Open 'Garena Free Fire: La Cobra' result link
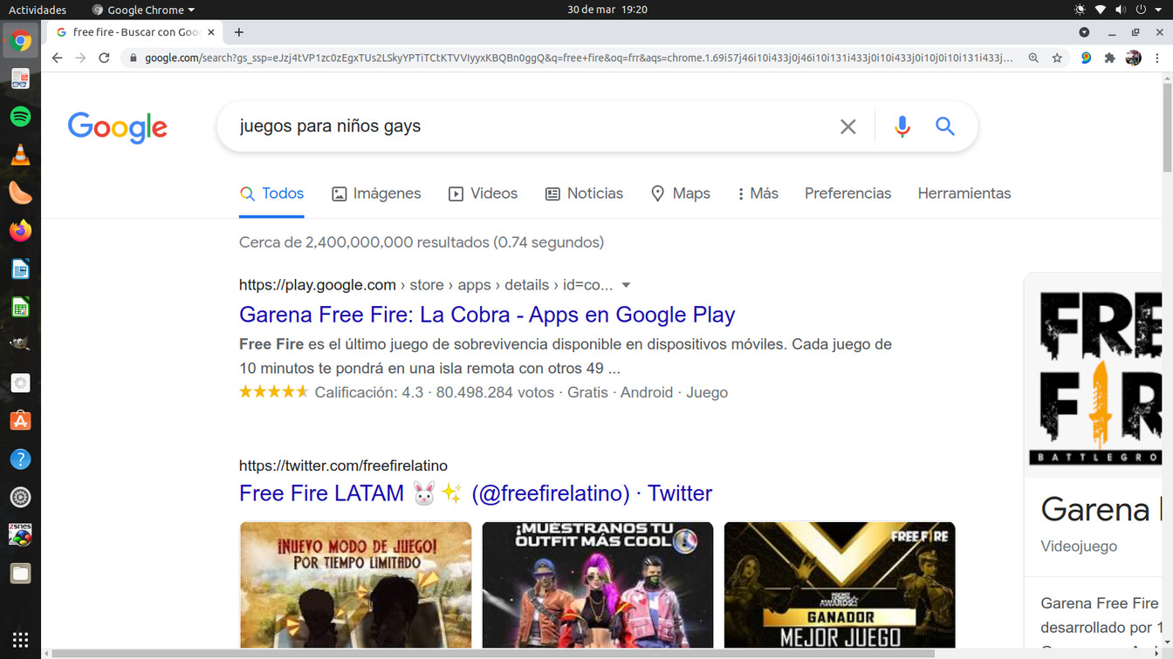Screen dimensions: 1173x659 487,315
